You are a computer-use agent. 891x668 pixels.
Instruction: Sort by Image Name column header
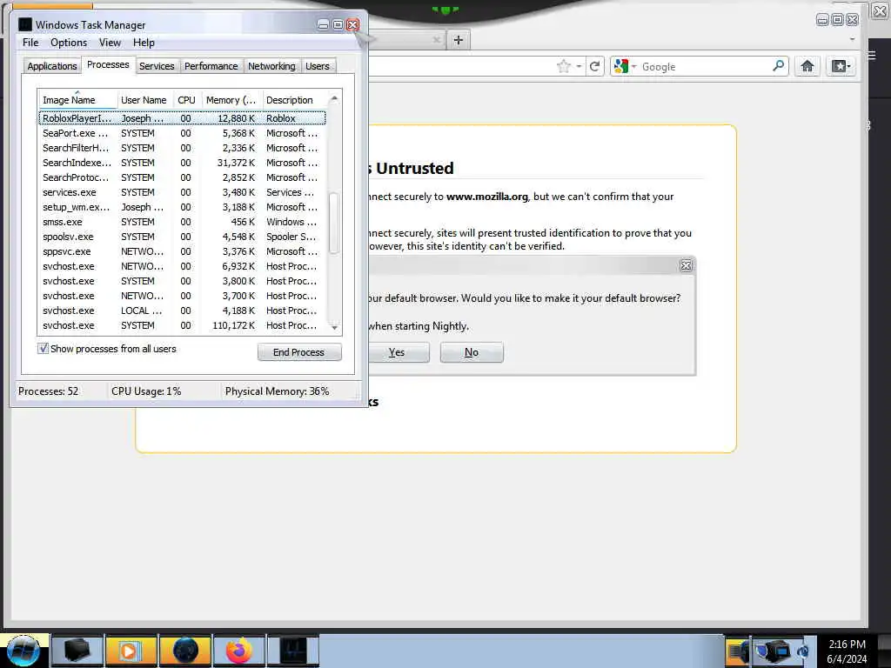click(x=77, y=100)
